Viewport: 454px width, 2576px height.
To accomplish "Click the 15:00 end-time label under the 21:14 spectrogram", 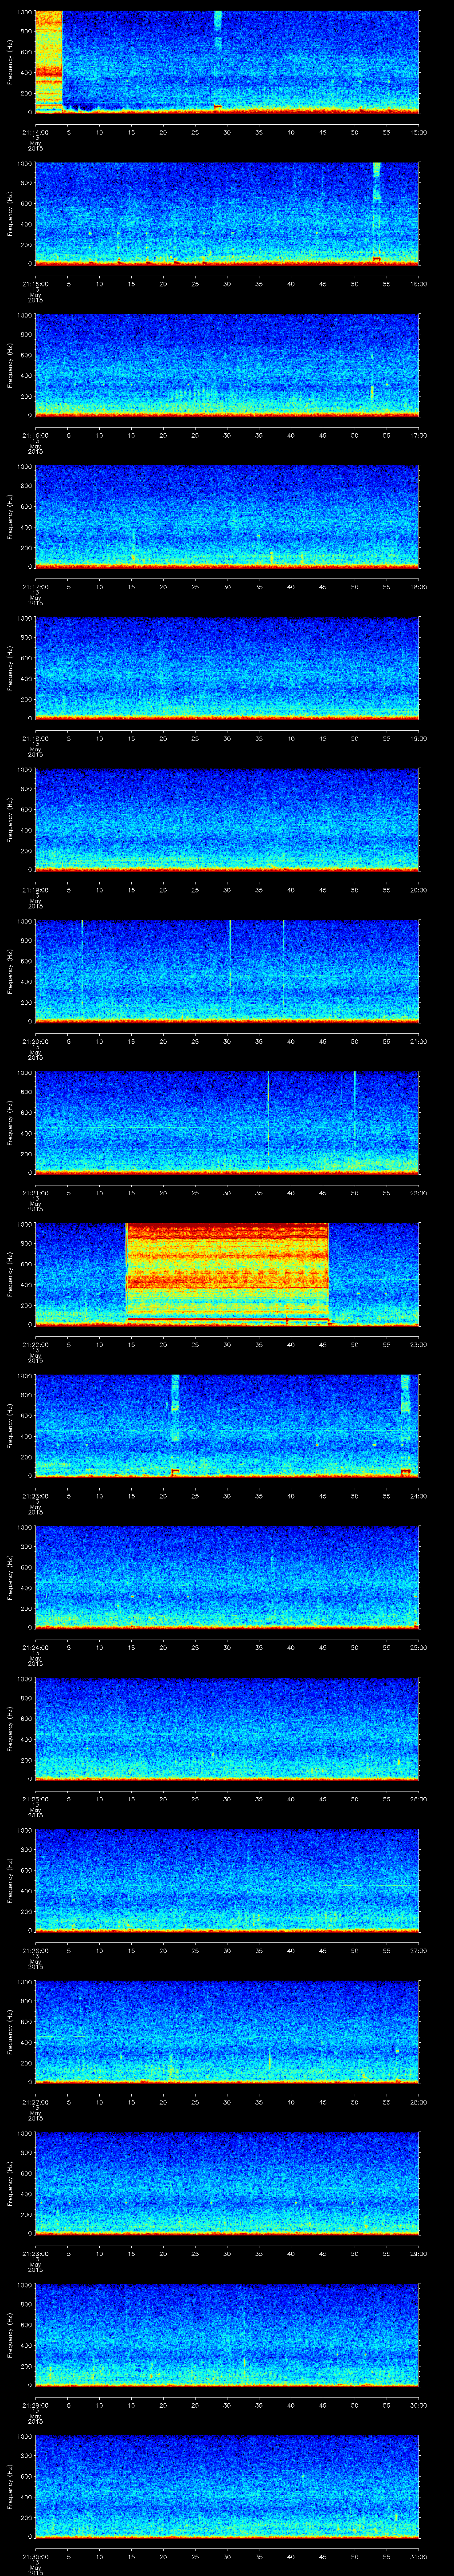I will coord(418,131).
